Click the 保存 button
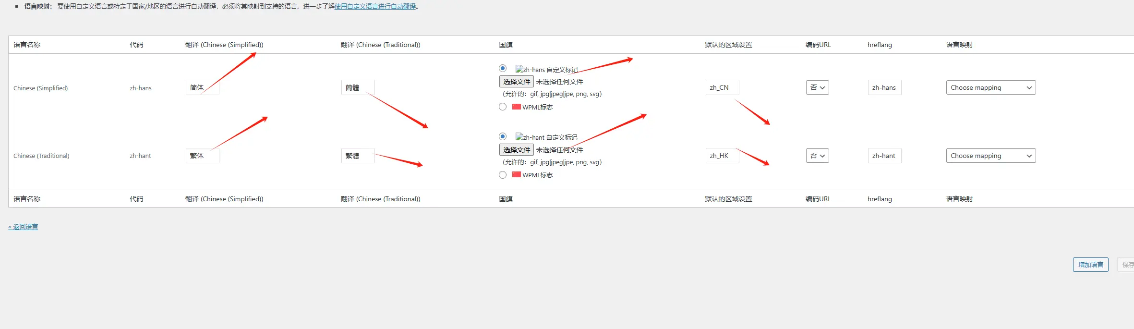The image size is (1134, 329). tap(1127, 265)
